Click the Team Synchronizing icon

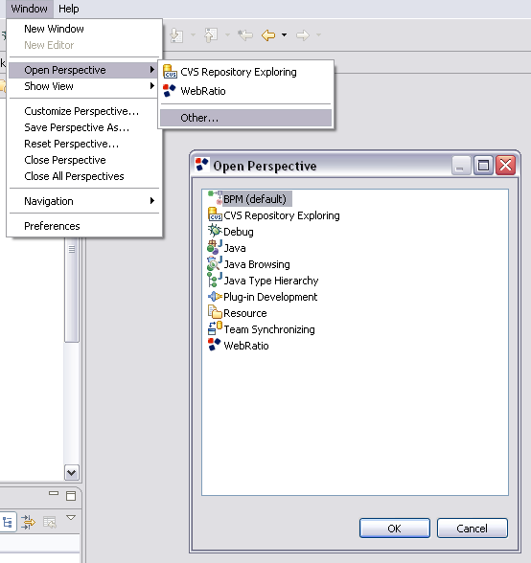pyautogui.click(x=215, y=328)
